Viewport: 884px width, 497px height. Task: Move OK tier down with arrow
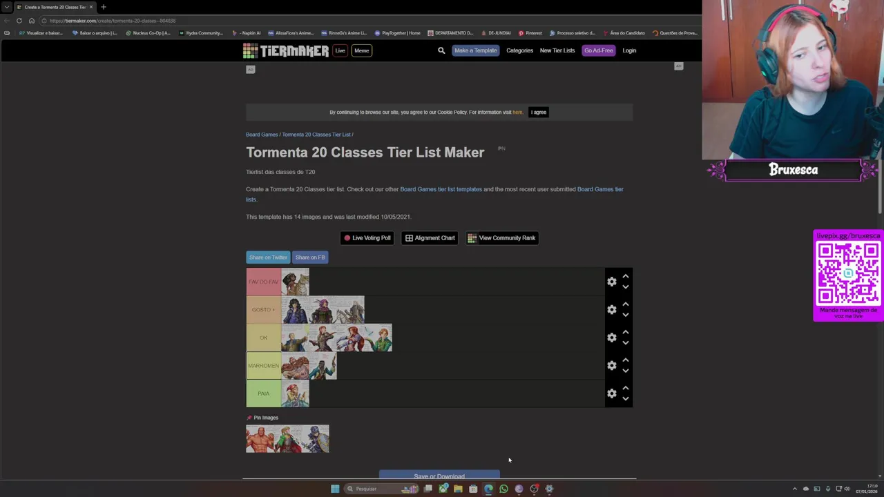(x=625, y=343)
